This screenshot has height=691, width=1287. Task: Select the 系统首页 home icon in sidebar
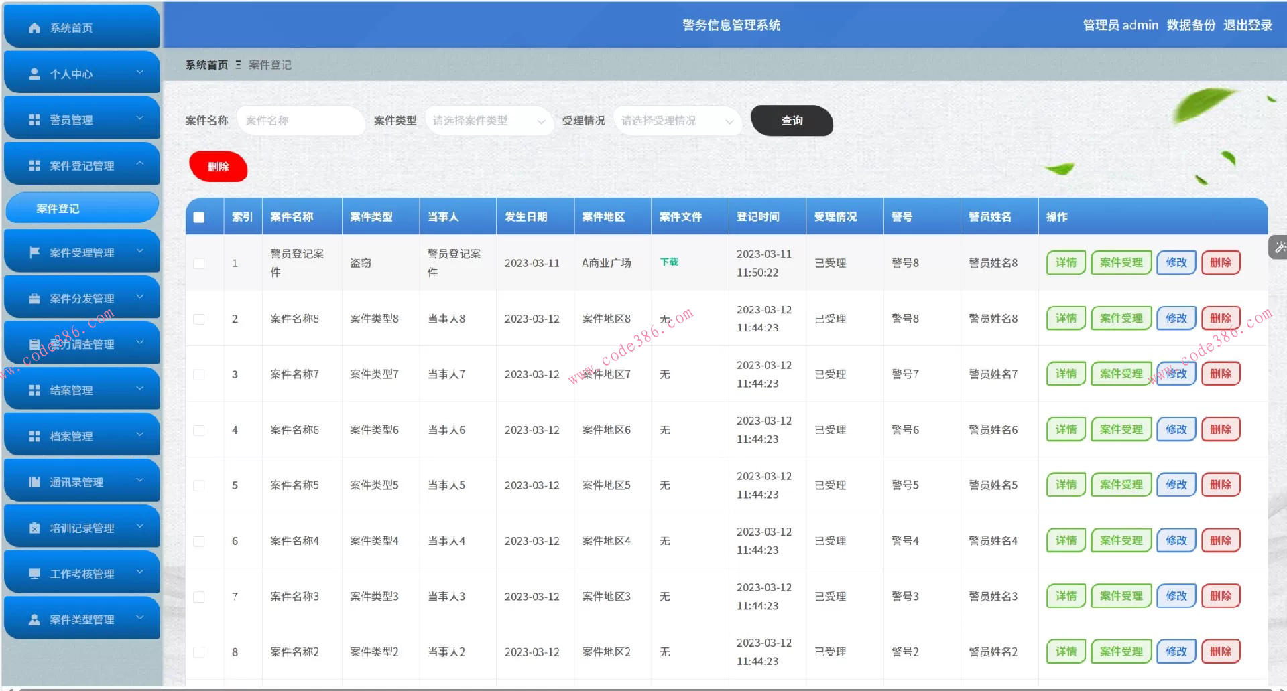click(33, 27)
